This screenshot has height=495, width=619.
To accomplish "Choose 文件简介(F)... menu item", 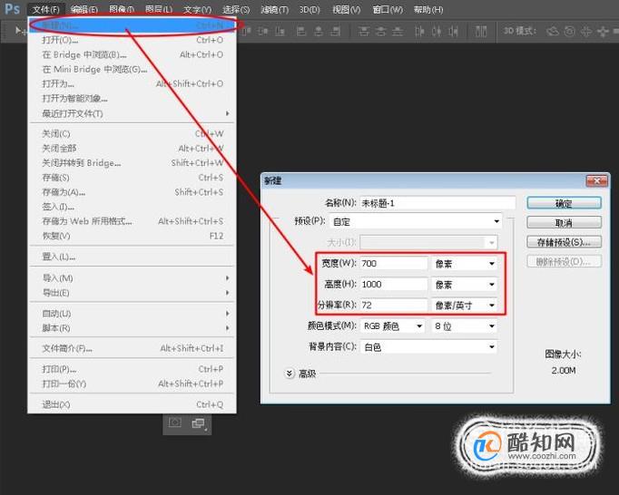I will pos(133,349).
